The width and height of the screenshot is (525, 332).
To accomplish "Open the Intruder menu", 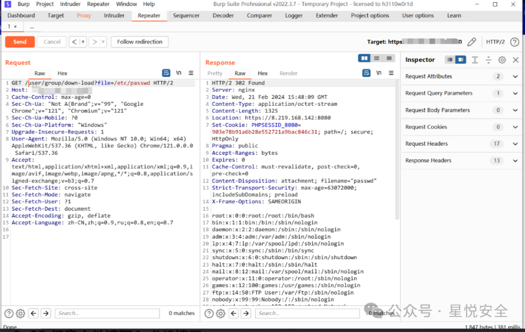I will click(70, 4).
